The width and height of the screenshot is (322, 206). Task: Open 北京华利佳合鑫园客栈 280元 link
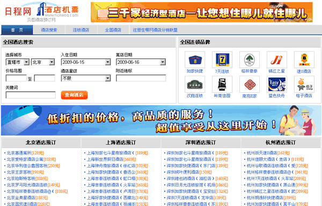[33, 166]
